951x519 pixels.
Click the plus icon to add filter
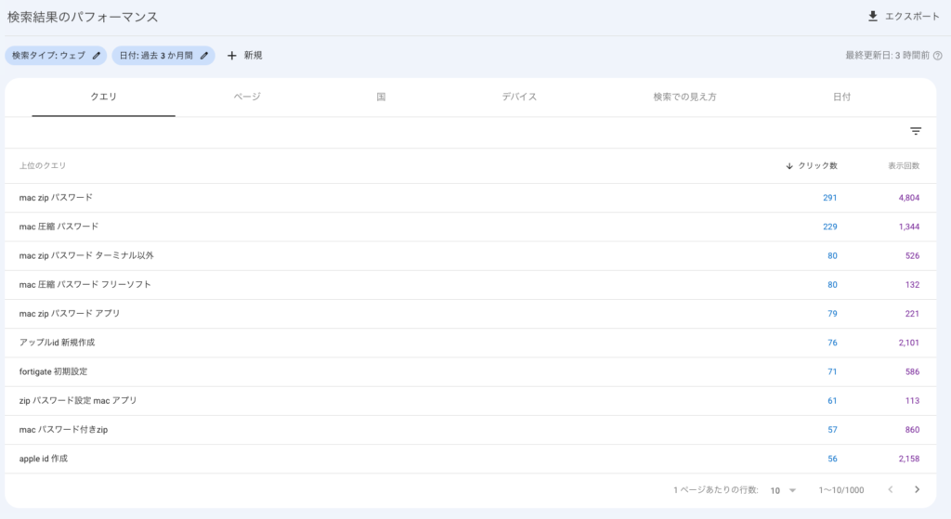231,56
